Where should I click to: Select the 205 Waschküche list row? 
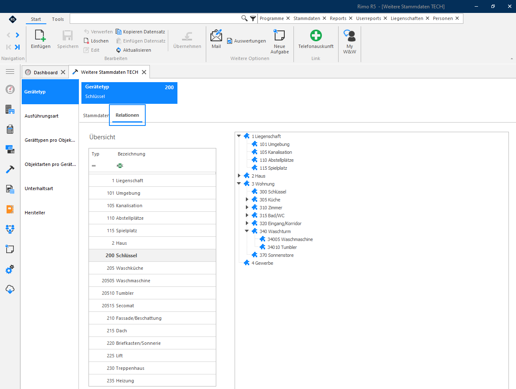pos(152,268)
